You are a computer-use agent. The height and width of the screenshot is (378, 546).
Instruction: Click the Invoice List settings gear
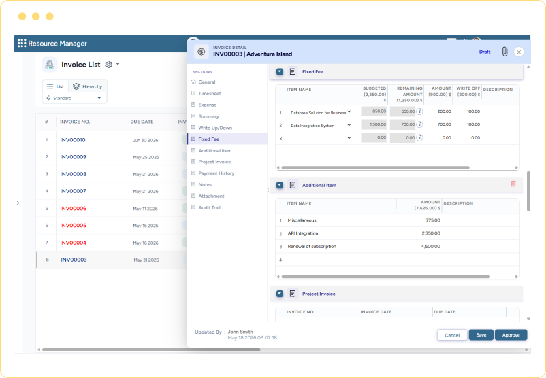[109, 65]
